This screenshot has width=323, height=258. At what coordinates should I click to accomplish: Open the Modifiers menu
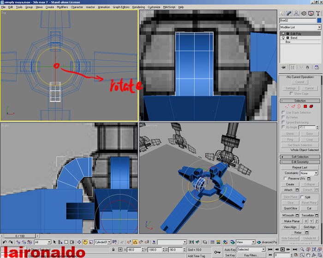(x=62, y=7)
